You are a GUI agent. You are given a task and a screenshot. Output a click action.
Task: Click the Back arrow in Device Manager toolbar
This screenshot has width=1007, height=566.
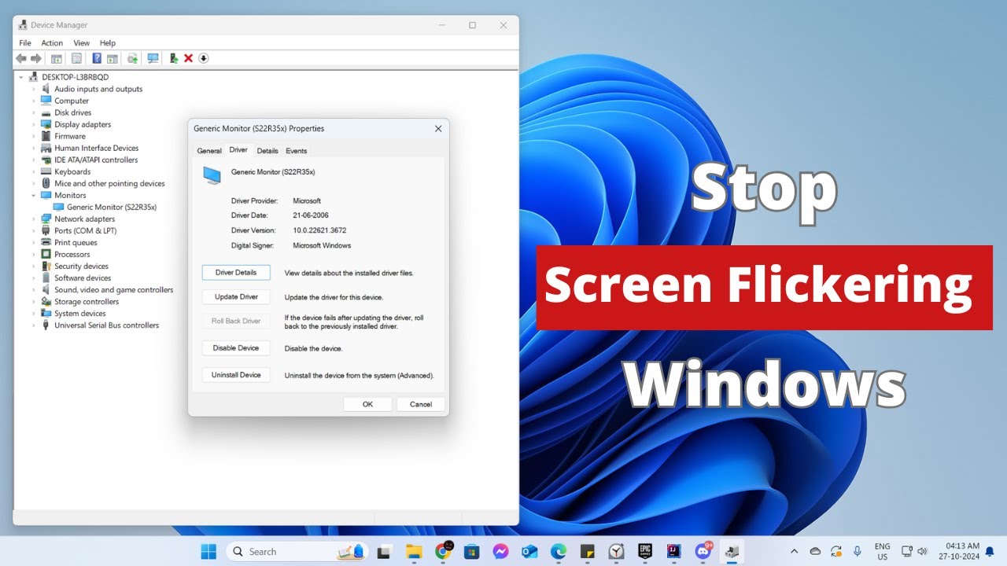(x=21, y=58)
